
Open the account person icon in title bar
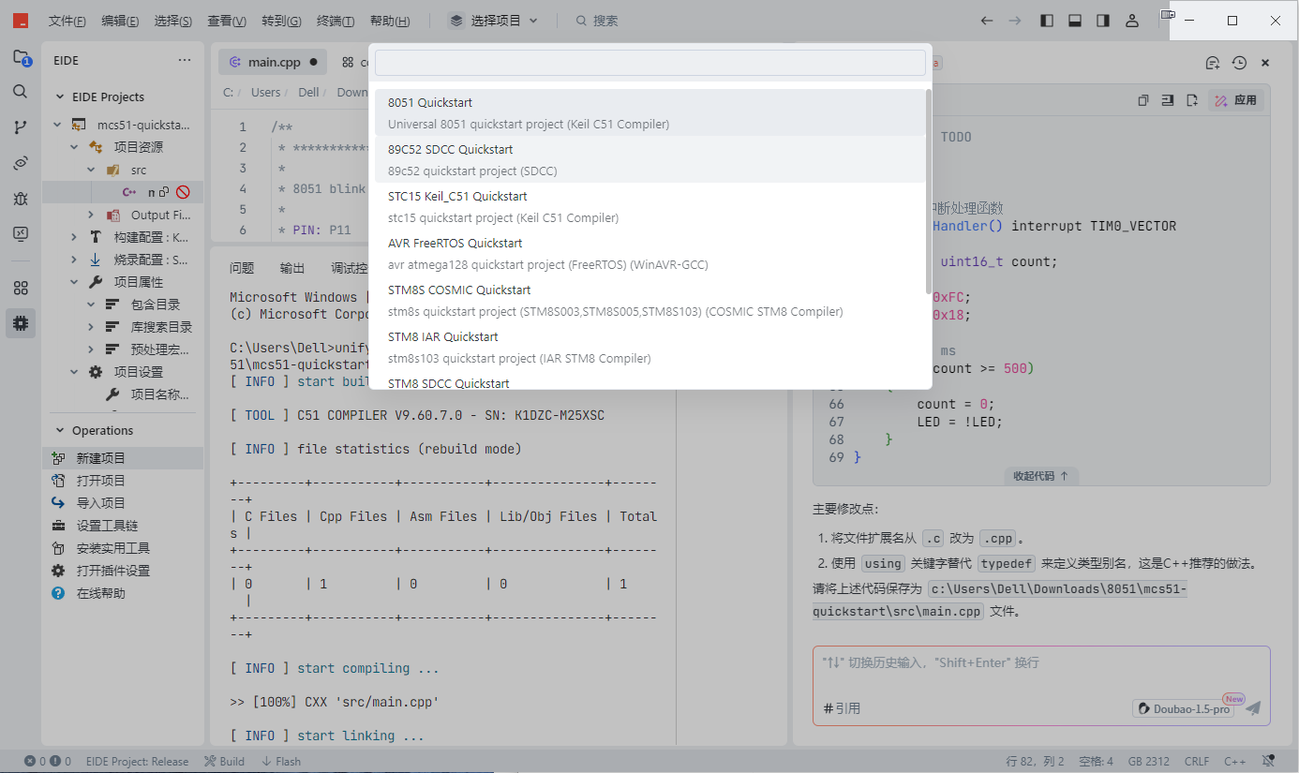tap(1132, 21)
